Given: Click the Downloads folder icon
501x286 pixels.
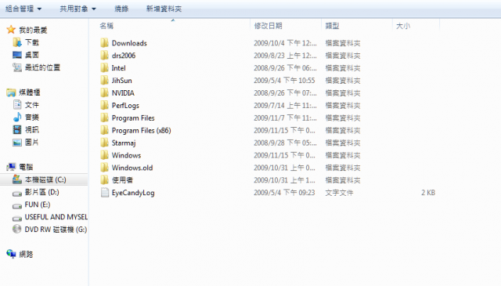Looking at the screenshot, I should click(x=104, y=43).
